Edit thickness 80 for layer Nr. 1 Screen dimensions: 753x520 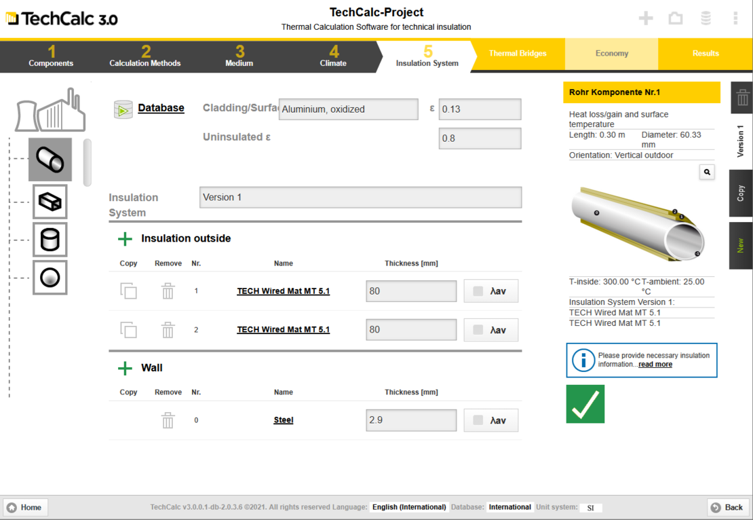pyautogui.click(x=411, y=291)
